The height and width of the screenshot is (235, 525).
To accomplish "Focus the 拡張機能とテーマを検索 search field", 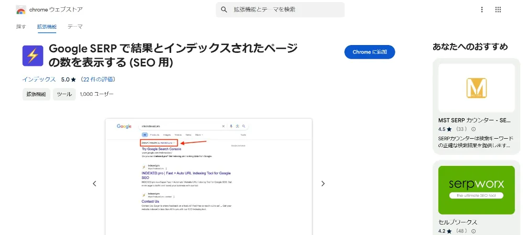I will coord(280,9).
